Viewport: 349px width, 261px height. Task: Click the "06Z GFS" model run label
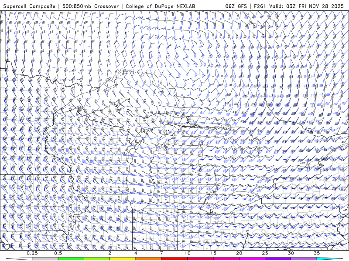(236, 6)
